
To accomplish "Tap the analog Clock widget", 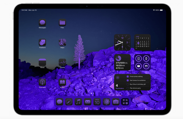I will 122,42.
